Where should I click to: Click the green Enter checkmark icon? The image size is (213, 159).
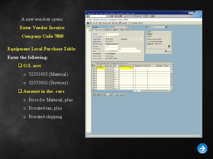tap(88, 16)
